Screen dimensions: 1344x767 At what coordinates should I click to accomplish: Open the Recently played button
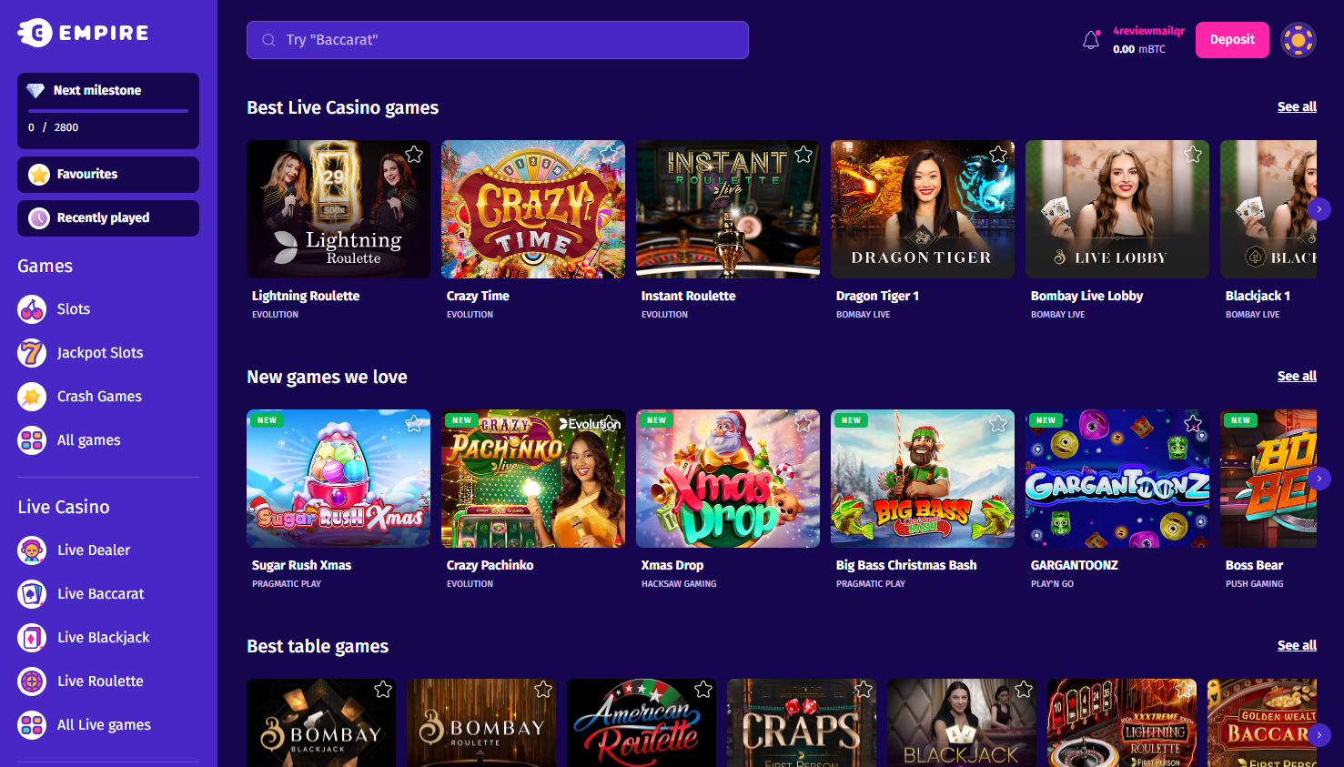point(108,218)
